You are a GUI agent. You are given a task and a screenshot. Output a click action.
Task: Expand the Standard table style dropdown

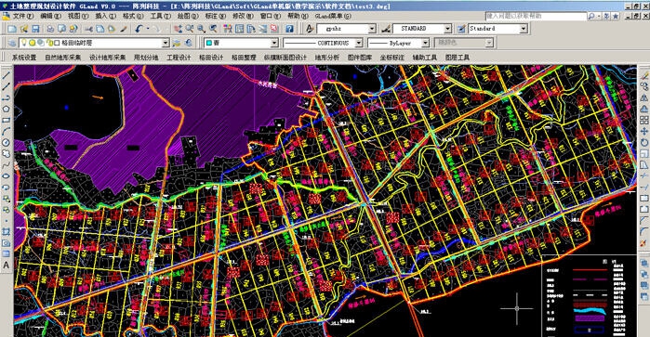pyautogui.click(x=524, y=29)
